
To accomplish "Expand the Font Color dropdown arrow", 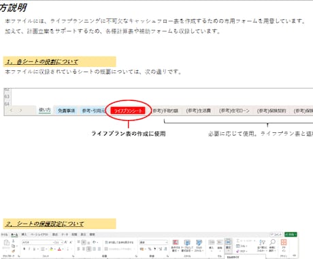I will point(63,249).
